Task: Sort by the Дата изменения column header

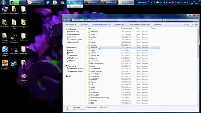Action: pos(126,28)
